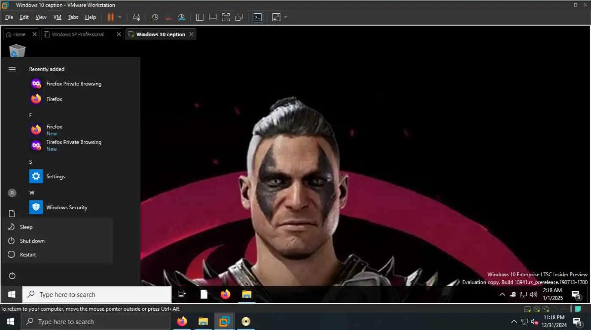This screenshot has height=330, width=591.
Task: Open the power options dropdown beside Pause
Action: 120,17
